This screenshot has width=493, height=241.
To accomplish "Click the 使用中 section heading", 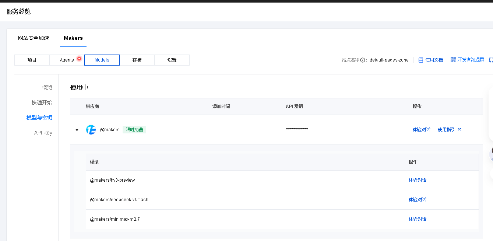I will pos(79,88).
